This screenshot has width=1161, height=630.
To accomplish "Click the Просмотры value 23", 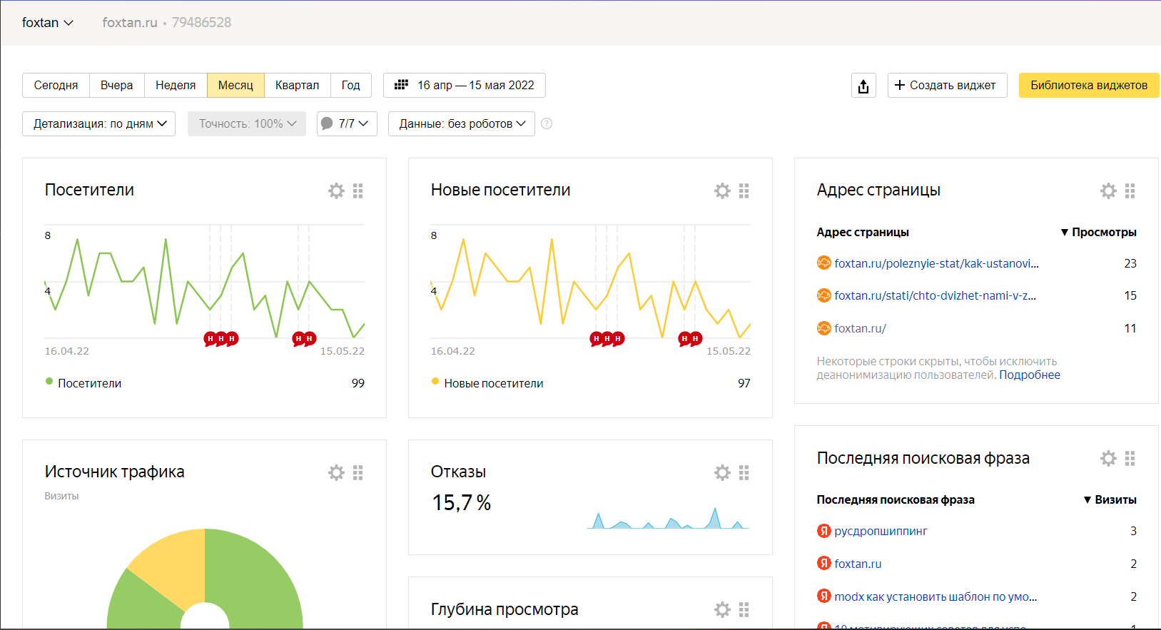I will point(1130,263).
